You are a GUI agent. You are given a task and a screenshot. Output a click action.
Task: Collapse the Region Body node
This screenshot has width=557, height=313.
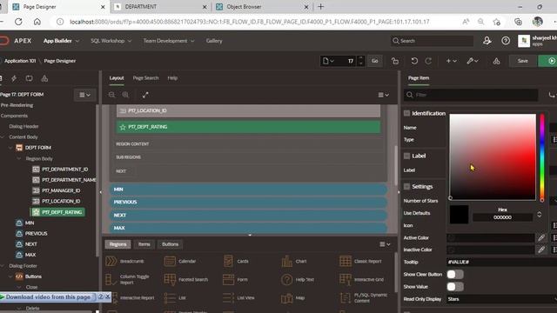coord(18,158)
